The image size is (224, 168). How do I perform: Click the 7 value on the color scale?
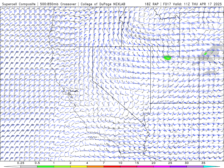click(104, 163)
